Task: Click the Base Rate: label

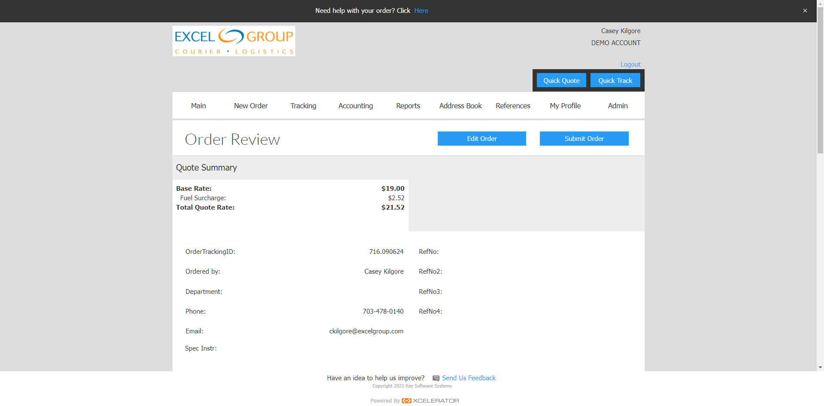Action: (194, 189)
